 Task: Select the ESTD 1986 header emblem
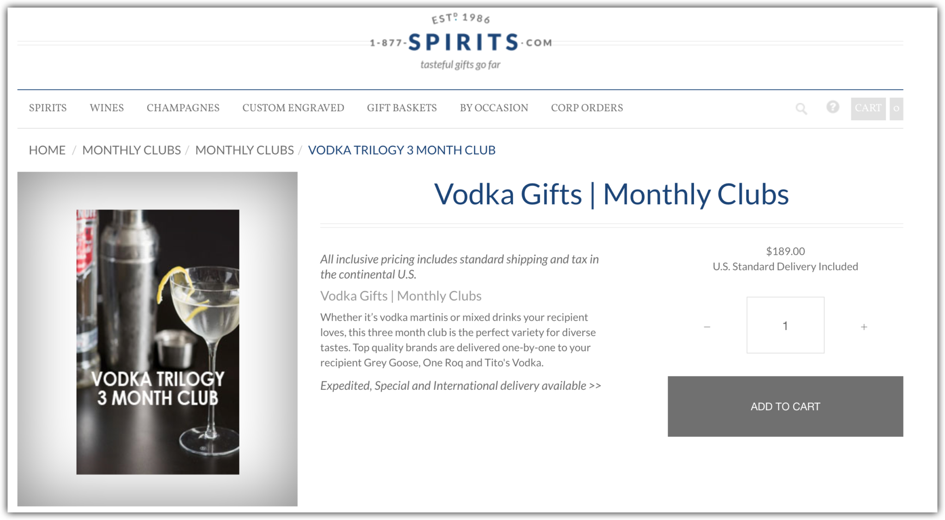460,18
